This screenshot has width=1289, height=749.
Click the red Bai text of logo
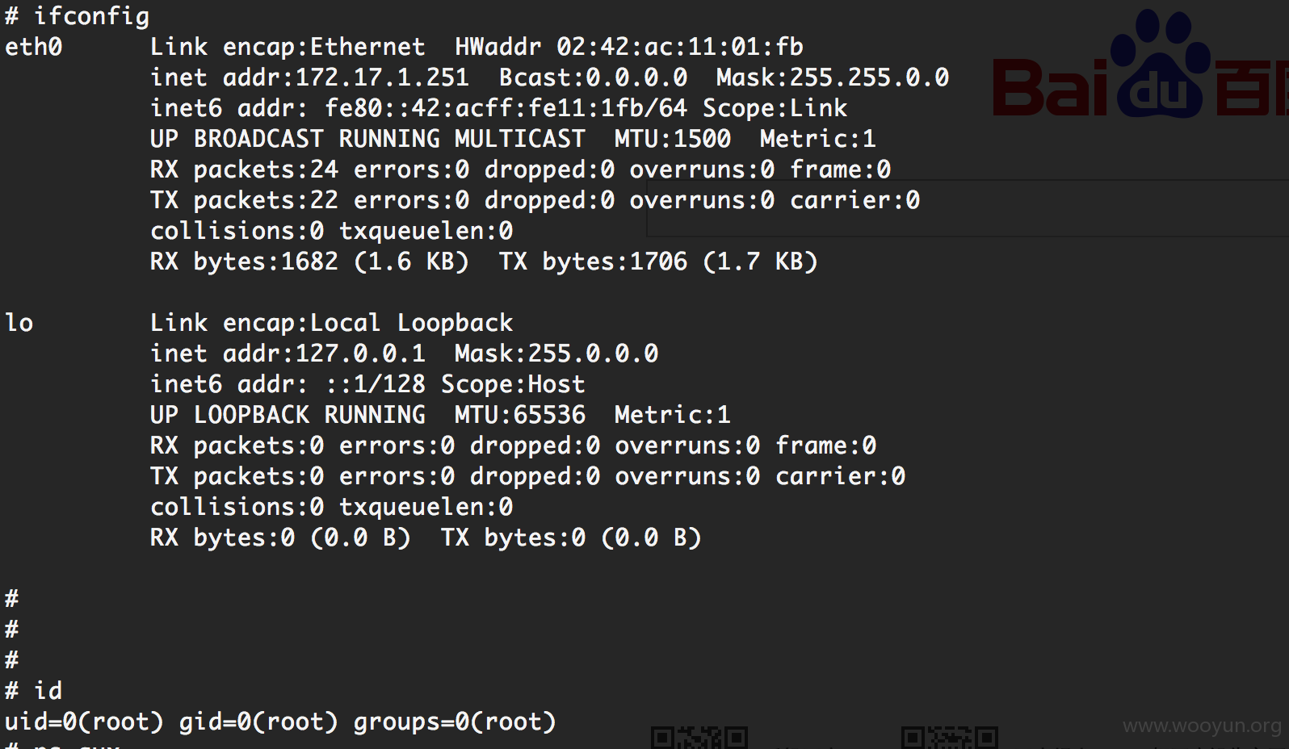click(1050, 87)
